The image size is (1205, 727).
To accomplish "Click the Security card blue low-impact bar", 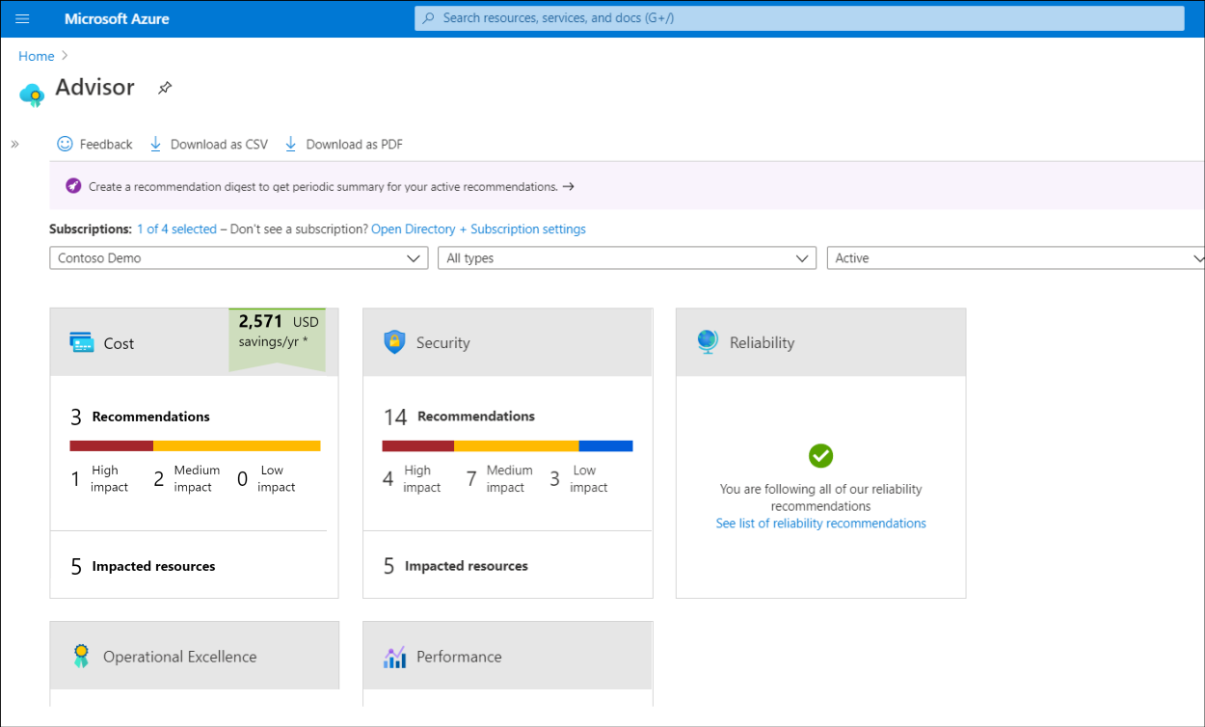I will point(605,445).
